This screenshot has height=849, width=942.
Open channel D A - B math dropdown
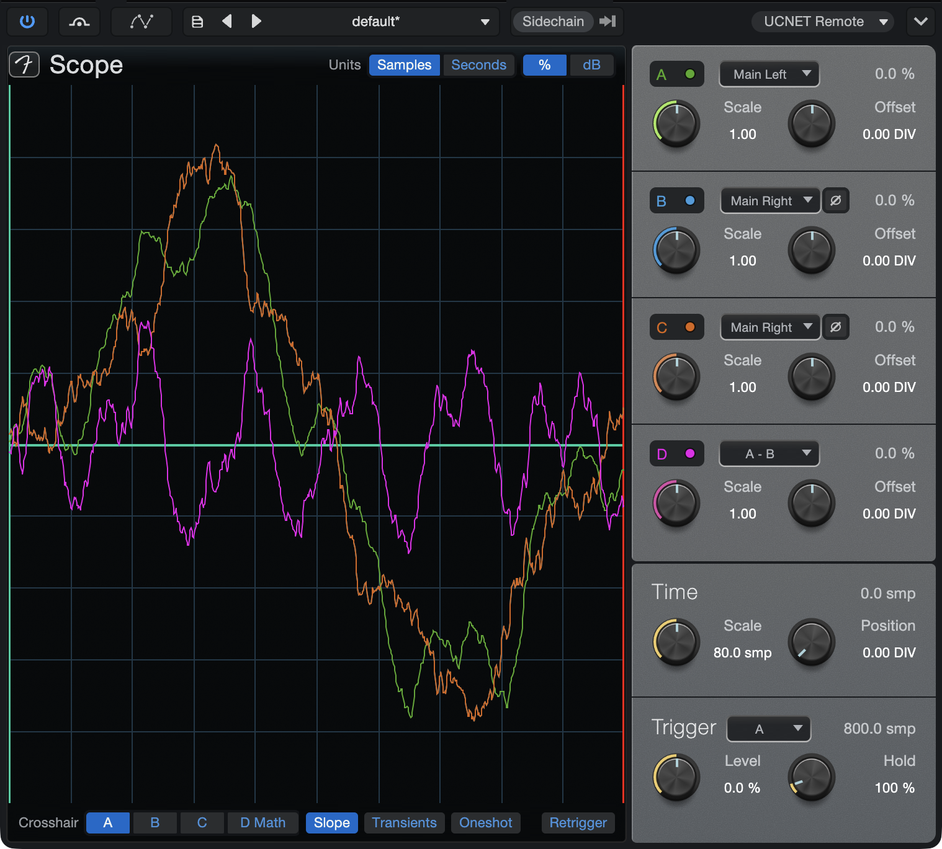pyautogui.click(x=769, y=454)
